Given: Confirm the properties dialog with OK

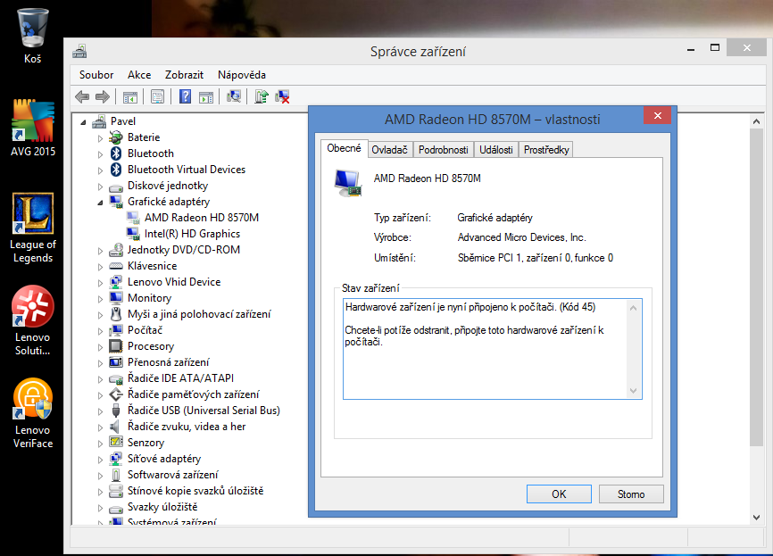Looking at the screenshot, I should point(559,494).
